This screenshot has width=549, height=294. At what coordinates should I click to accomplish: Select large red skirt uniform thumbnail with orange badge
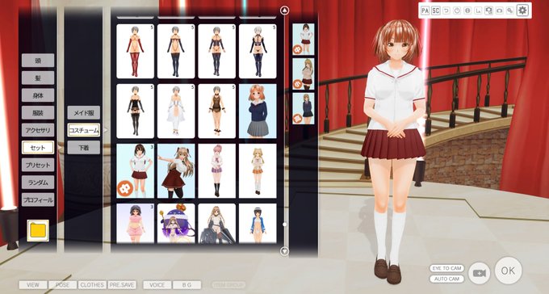click(x=135, y=171)
